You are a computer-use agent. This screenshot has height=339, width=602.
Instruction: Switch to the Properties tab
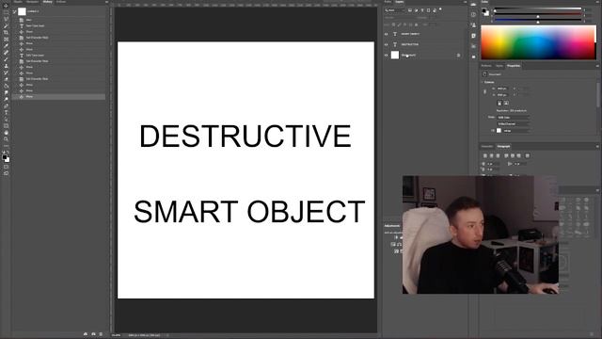(x=514, y=66)
